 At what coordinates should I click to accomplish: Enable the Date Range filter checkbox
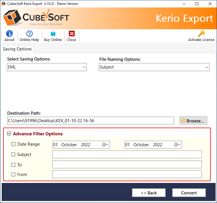click(x=13, y=144)
